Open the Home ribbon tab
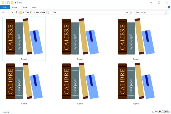Screen dimensions: 171x114 (x=15, y=7)
